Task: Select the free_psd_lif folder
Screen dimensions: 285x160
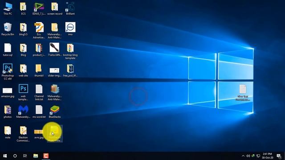Action: pyautogui.click(x=70, y=70)
